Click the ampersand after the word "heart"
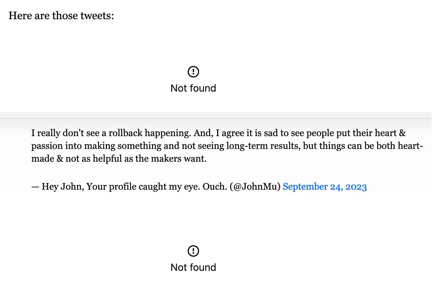 pos(402,133)
